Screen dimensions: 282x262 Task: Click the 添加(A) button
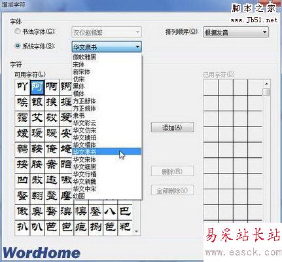pos(172,127)
